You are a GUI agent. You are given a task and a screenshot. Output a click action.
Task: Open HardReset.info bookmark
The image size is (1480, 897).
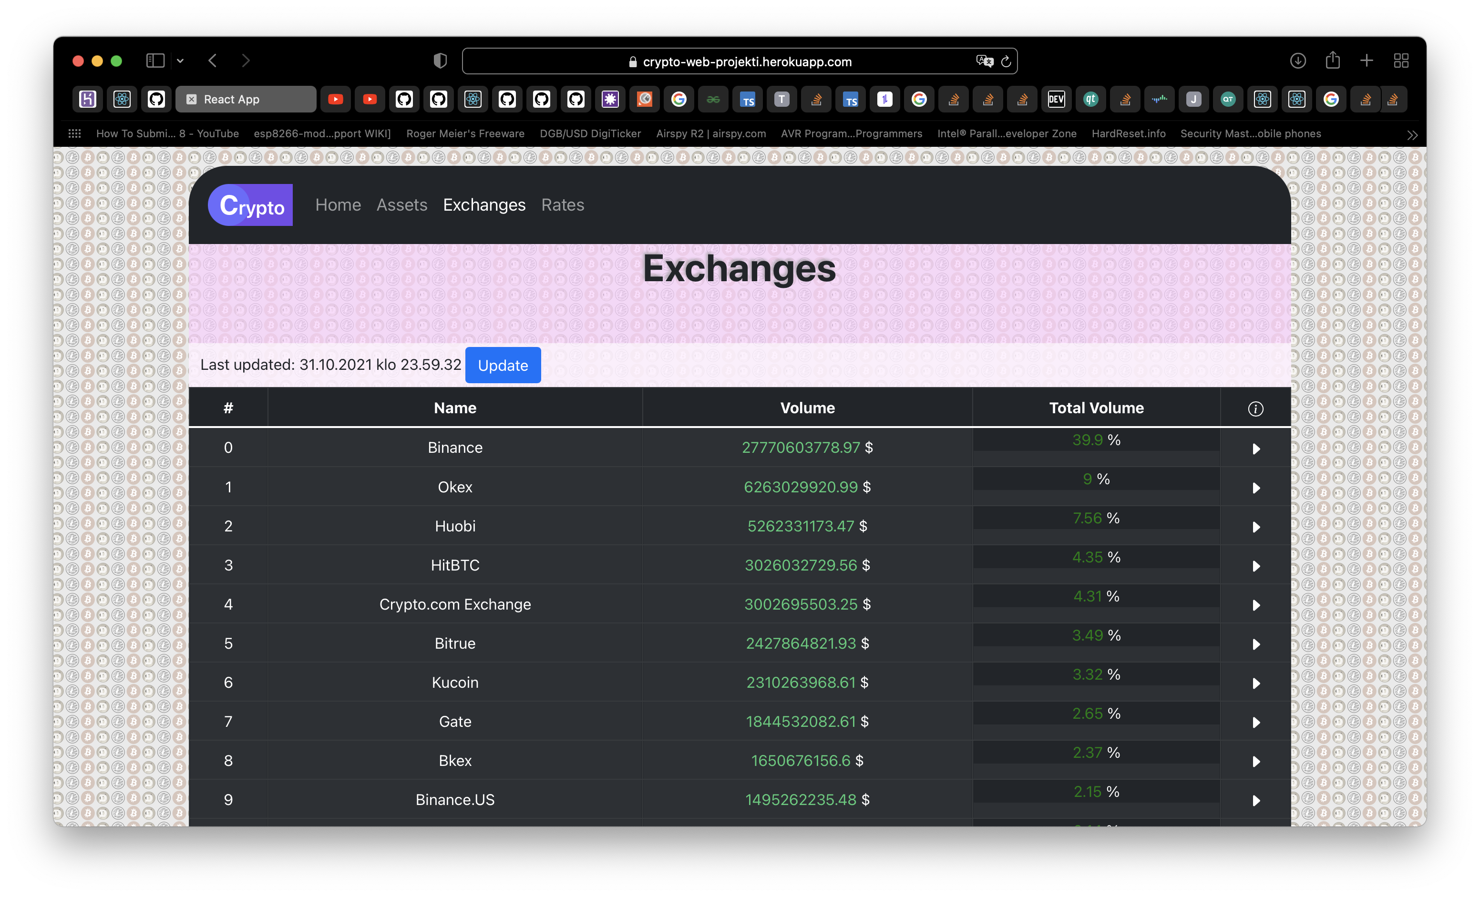click(1128, 133)
